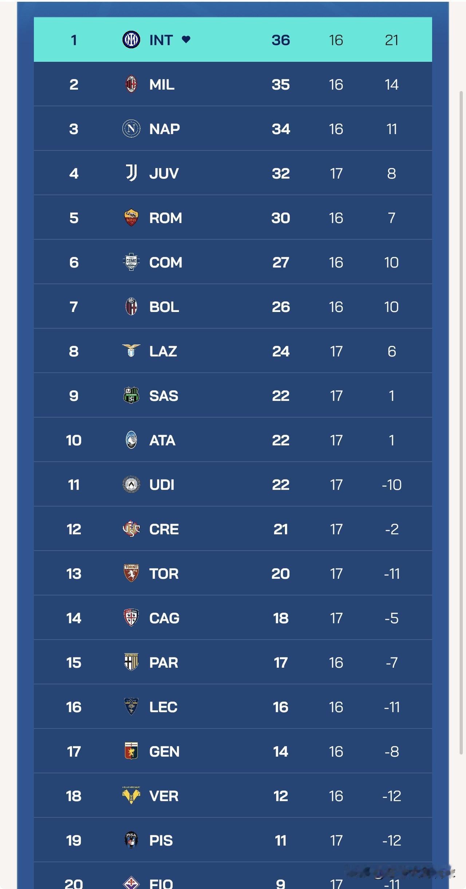This screenshot has height=889, width=466.
Task: Select the Lazio eagle crest
Action: pyautogui.click(x=131, y=351)
